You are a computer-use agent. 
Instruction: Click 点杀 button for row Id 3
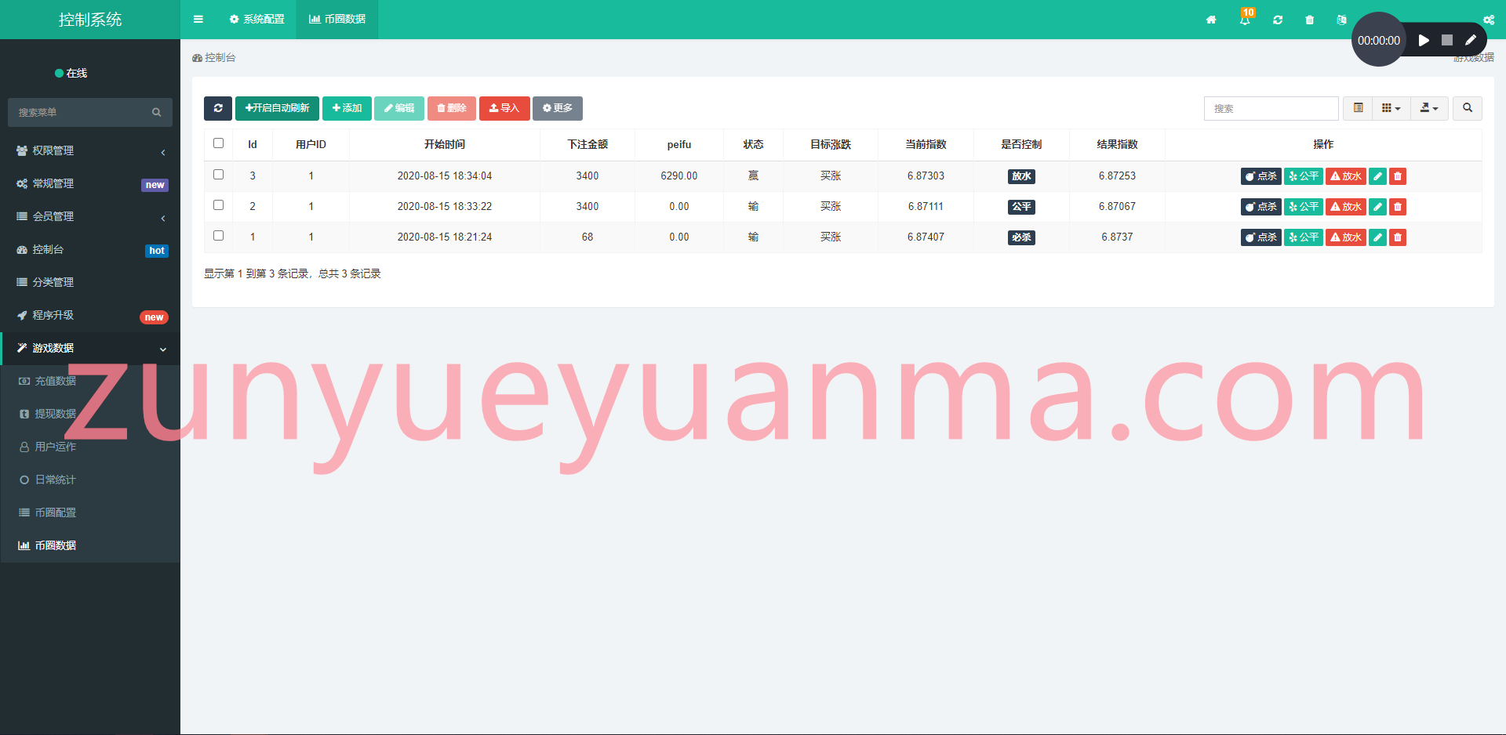pos(1261,176)
